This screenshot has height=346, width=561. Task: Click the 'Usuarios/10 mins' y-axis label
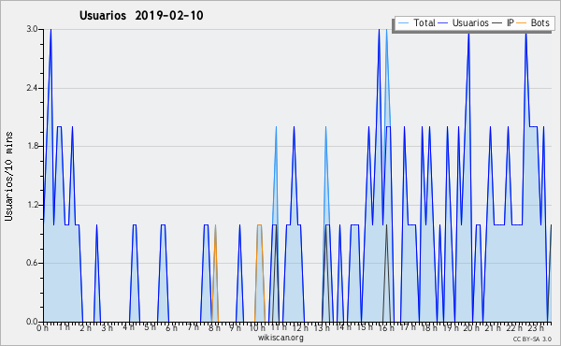pyautogui.click(x=8, y=177)
